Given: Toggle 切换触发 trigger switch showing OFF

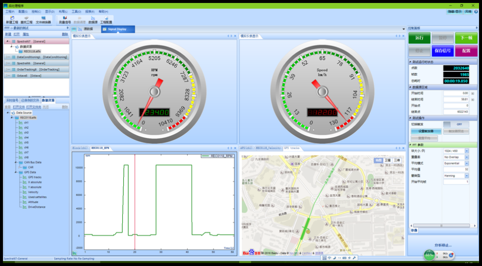Looking at the screenshot, I should coord(456,124).
